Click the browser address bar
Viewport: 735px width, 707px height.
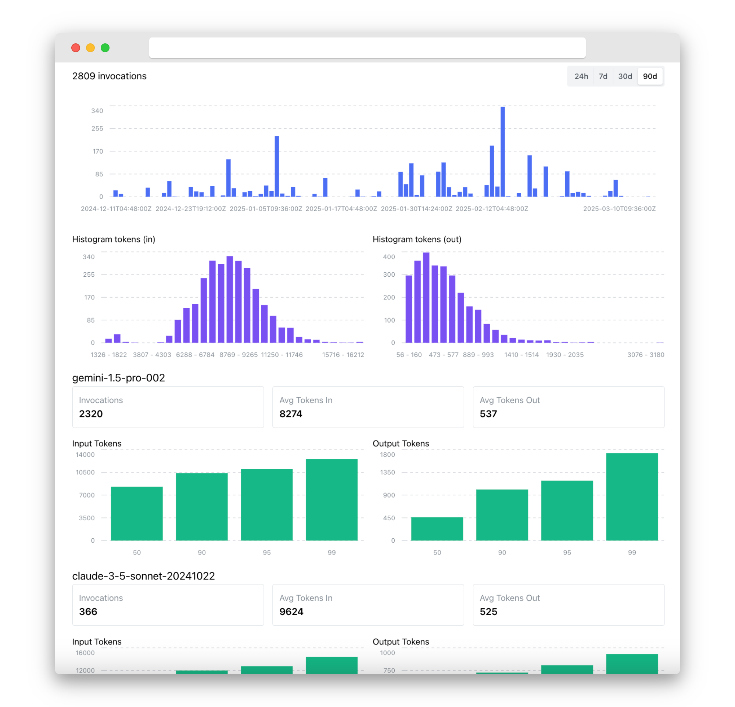pyautogui.click(x=367, y=48)
